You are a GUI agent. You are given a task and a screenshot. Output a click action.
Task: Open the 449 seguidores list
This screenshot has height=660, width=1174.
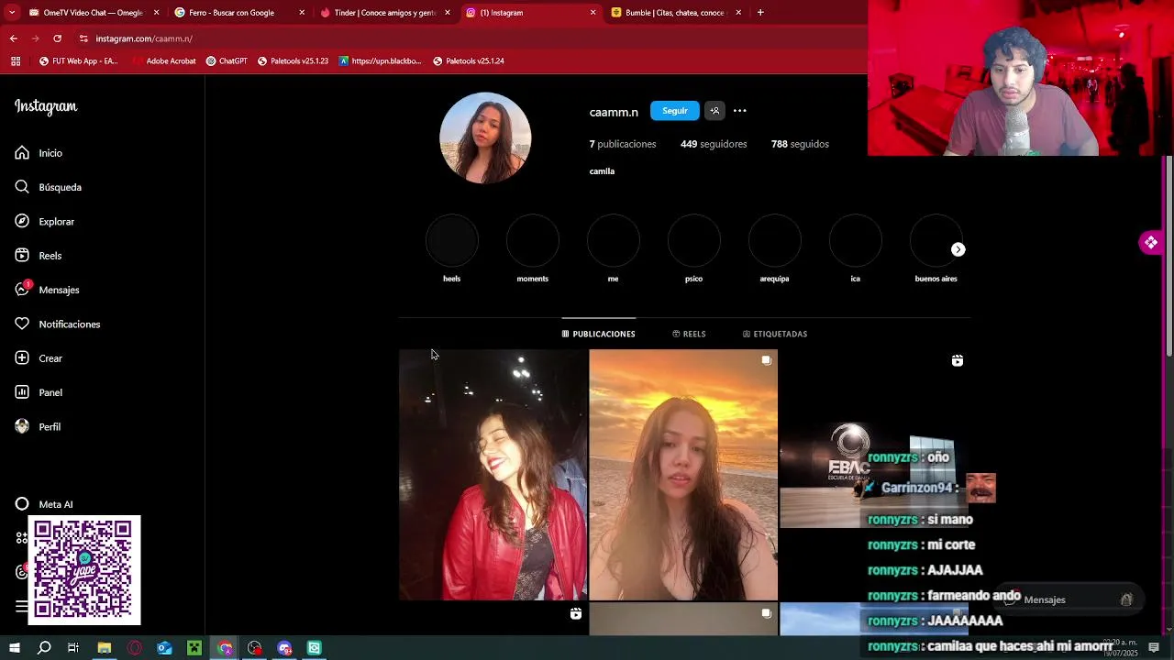coord(714,144)
